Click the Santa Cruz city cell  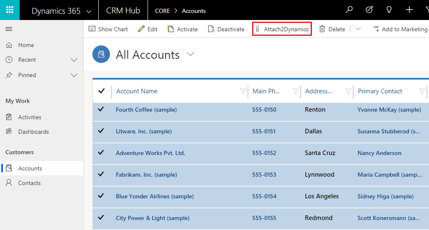coord(320,153)
